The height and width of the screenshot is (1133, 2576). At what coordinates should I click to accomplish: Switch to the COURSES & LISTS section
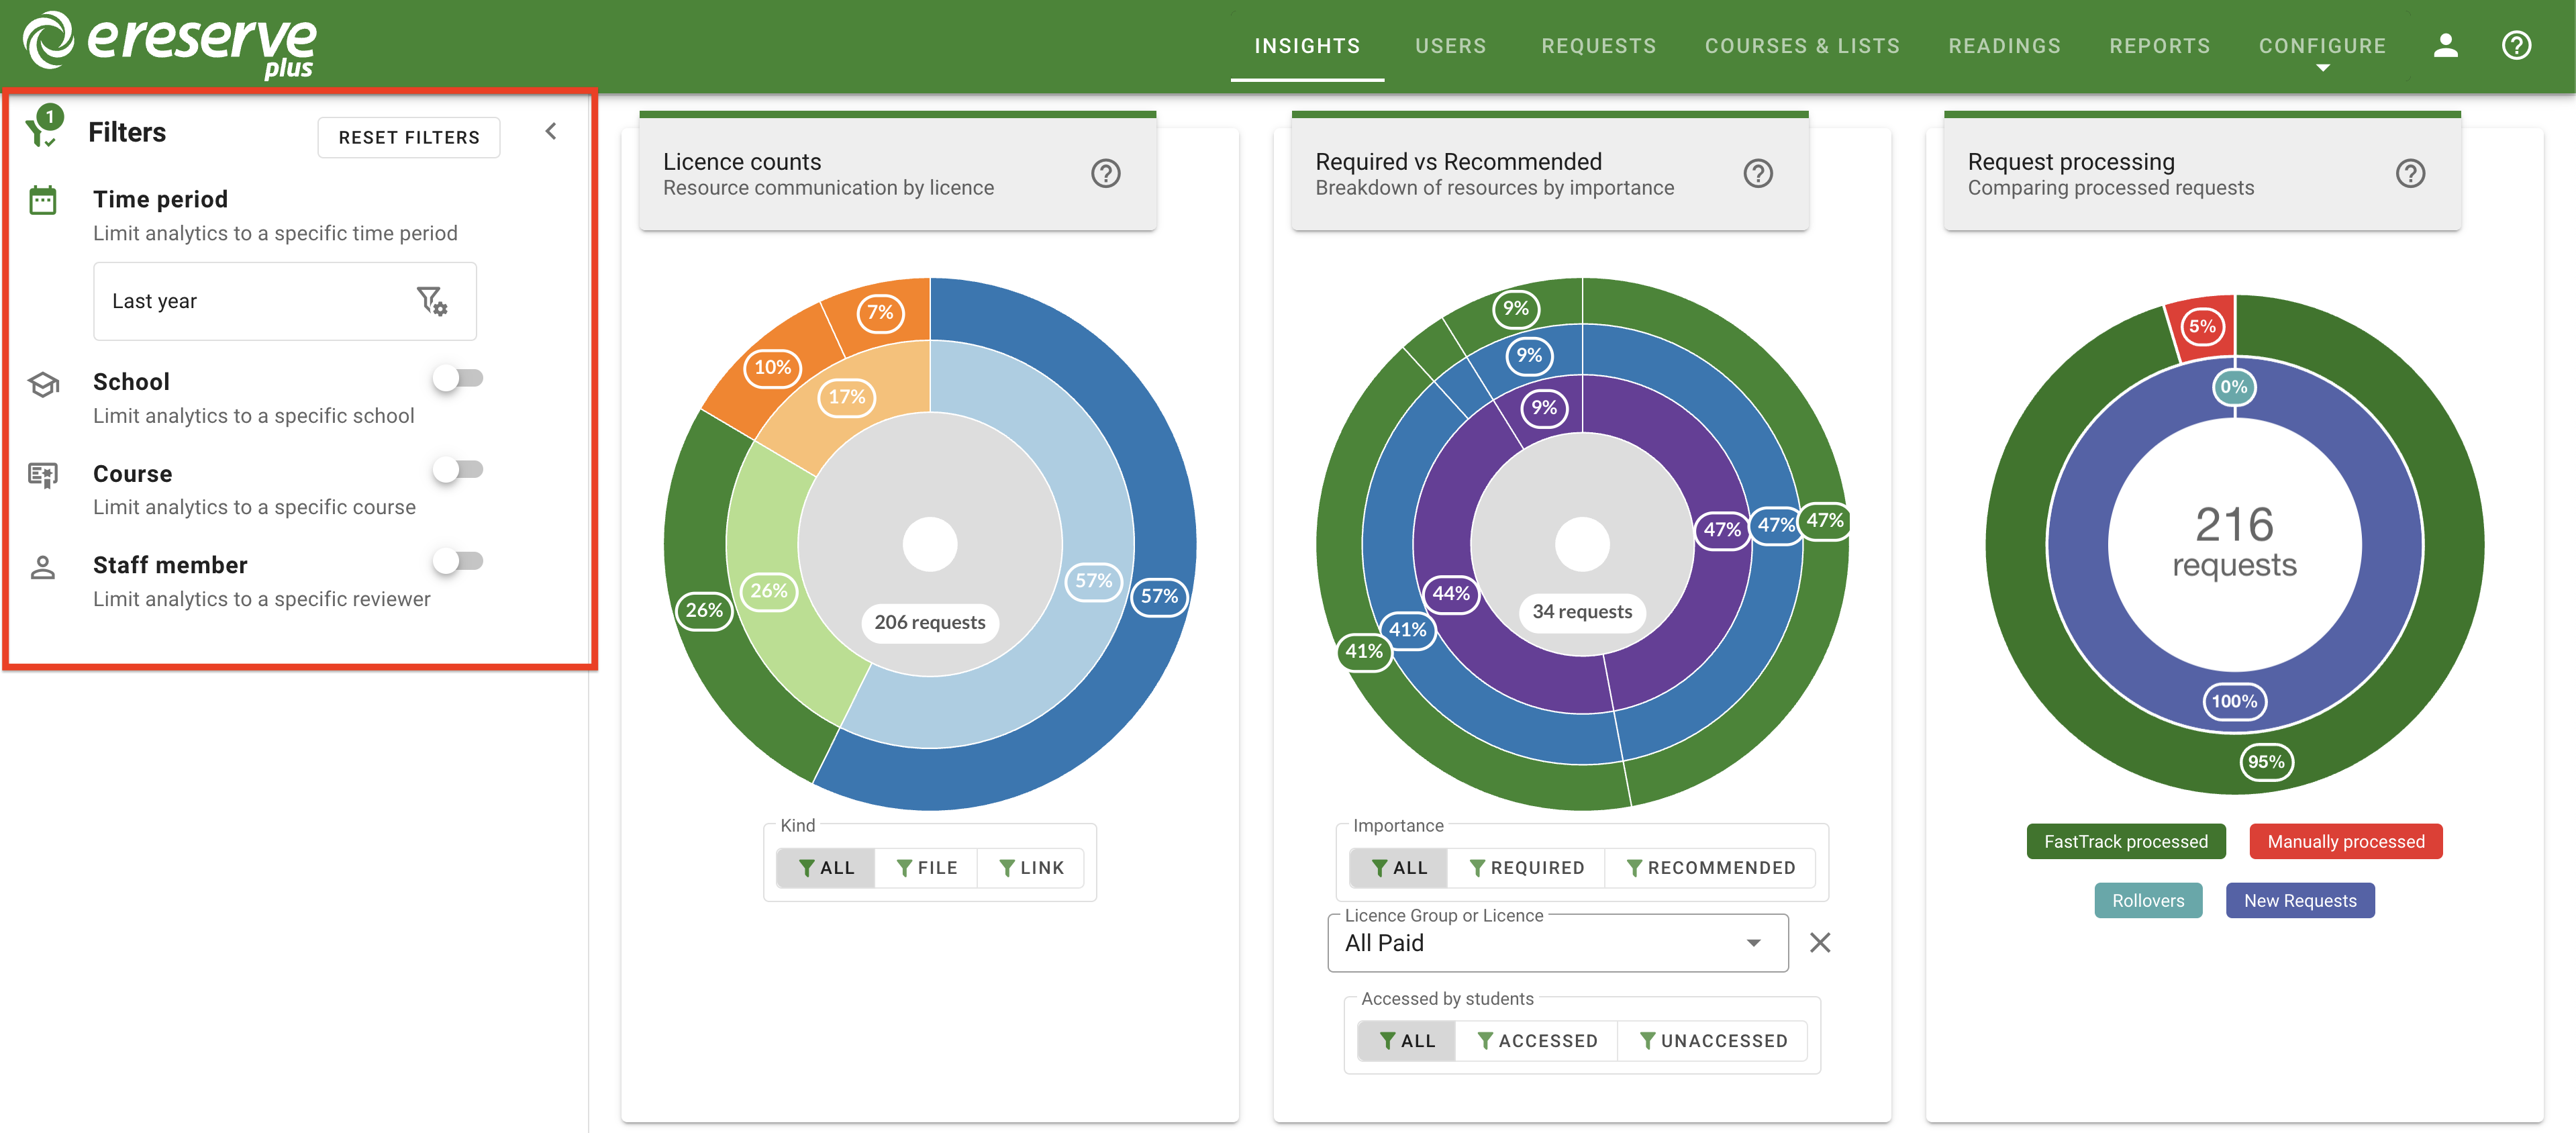tap(1802, 45)
